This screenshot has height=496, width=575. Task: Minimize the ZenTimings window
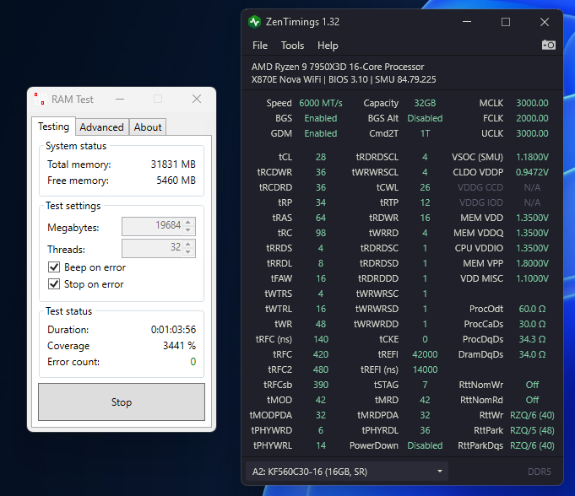click(467, 22)
